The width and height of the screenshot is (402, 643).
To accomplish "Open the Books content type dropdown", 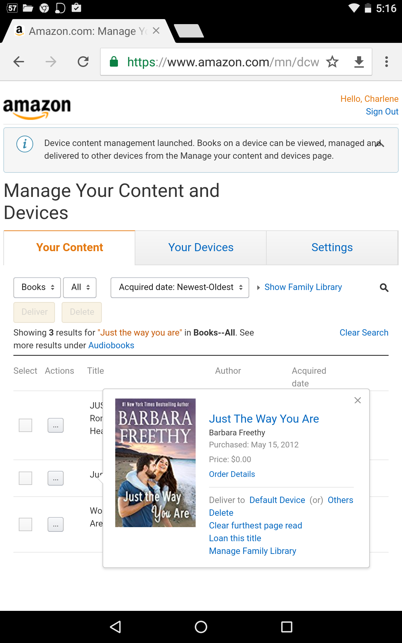I will tap(37, 287).
